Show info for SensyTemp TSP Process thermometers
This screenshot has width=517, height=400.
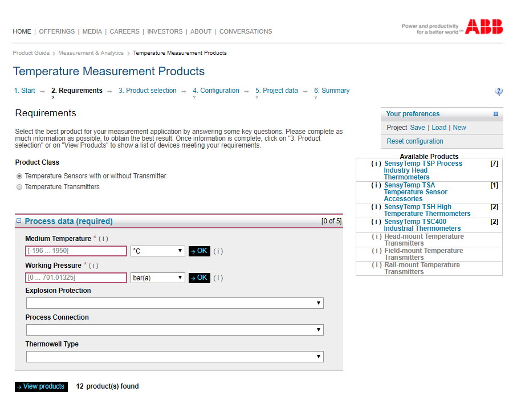click(376, 164)
